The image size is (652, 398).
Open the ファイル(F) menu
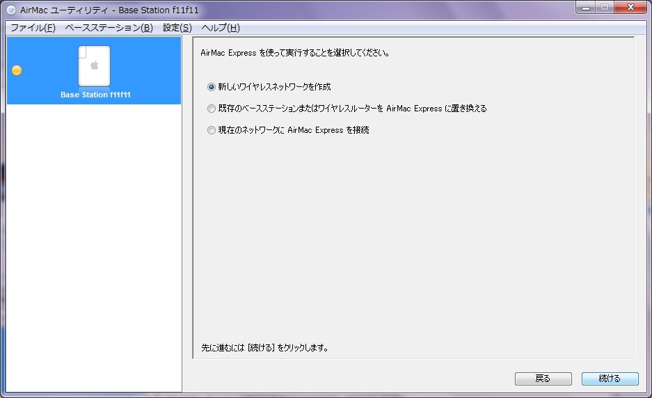point(33,28)
